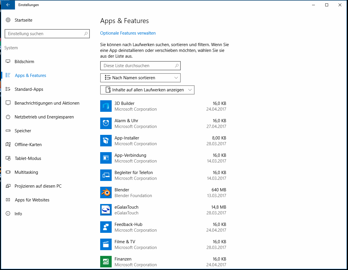Expand the Laufwerke filter dropdown

[147, 90]
